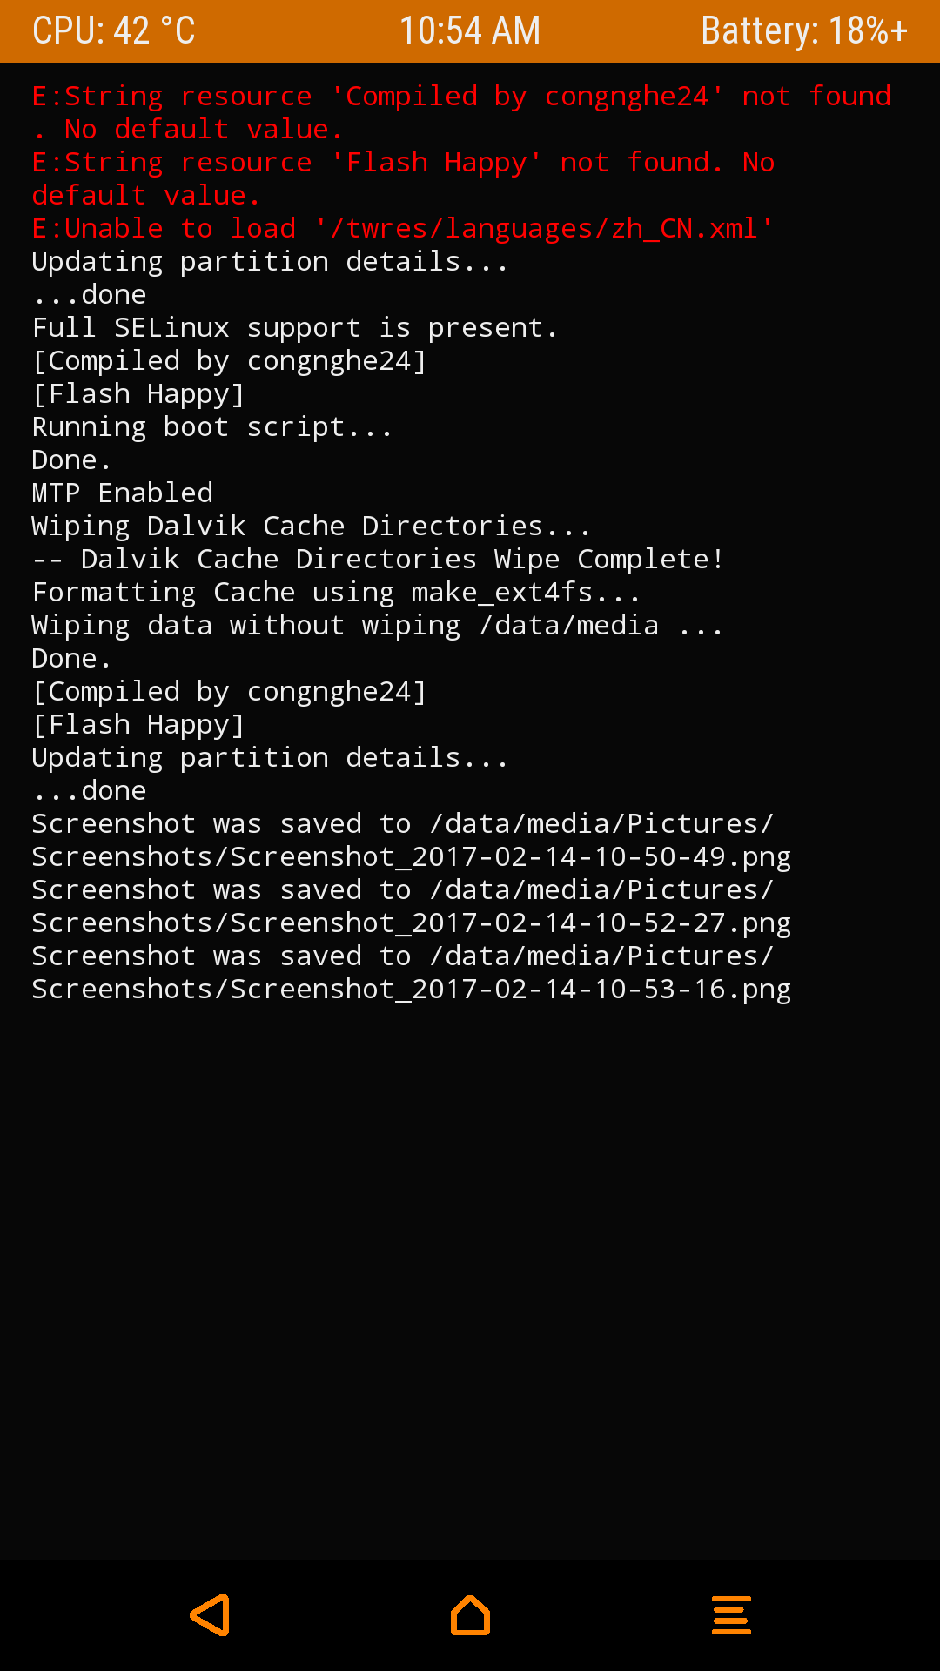The width and height of the screenshot is (940, 1671).
Task: Tap the 10:54 AM clock
Action: pyautogui.click(x=470, y=31)
